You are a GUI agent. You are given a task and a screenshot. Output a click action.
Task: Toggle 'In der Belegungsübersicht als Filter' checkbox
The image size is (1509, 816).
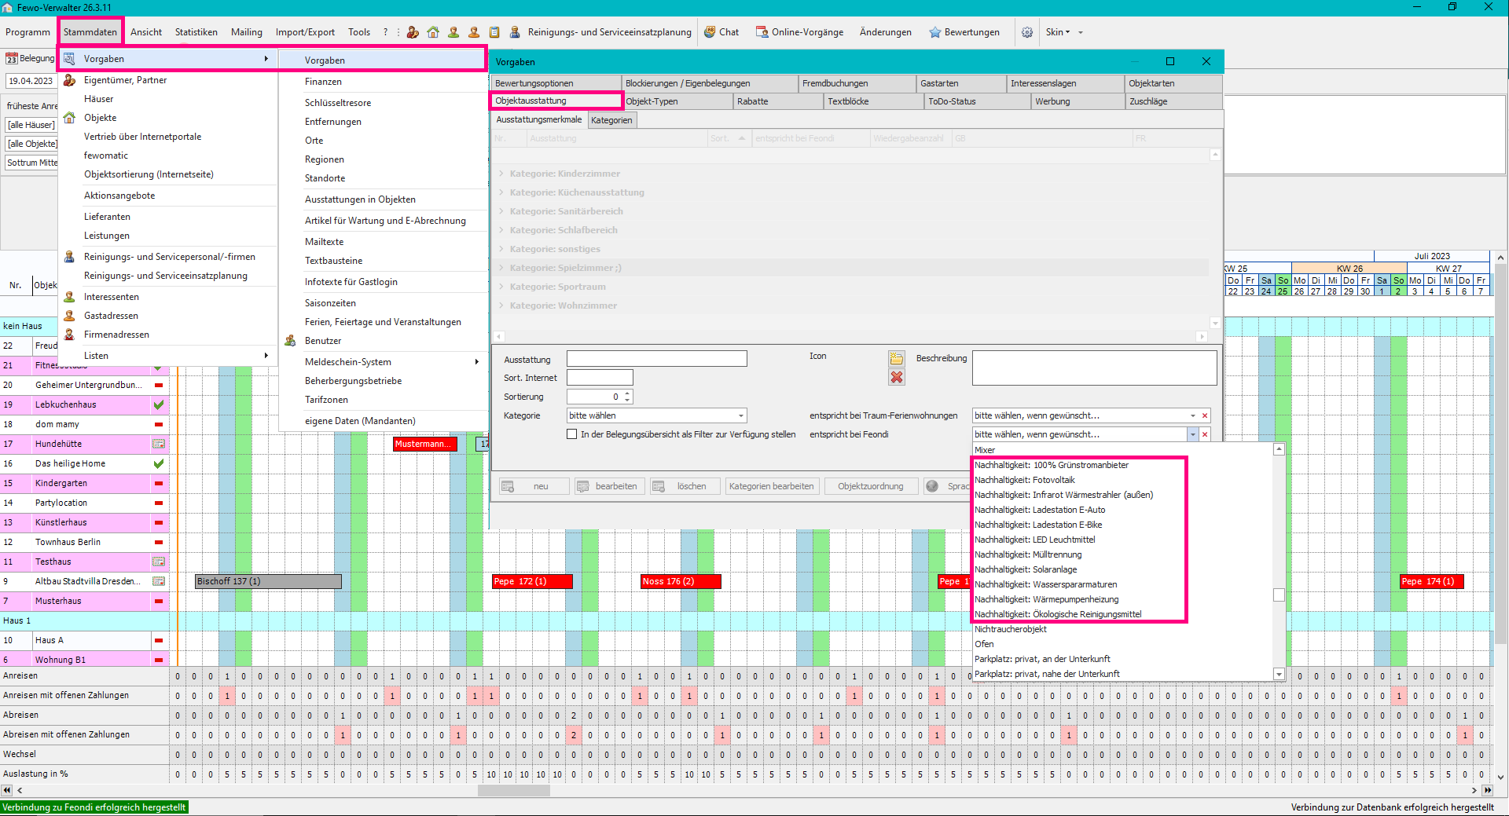[x=572, y=434]
